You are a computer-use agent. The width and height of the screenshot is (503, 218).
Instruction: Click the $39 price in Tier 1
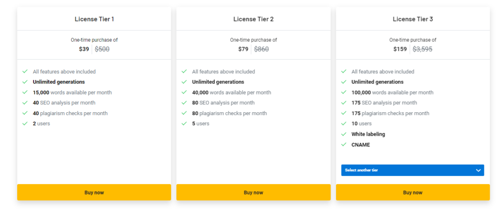[84, 49]
